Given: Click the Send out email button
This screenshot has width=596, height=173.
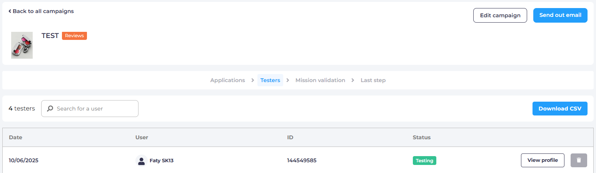Looking at the screenshot, I should coord(560,15).
